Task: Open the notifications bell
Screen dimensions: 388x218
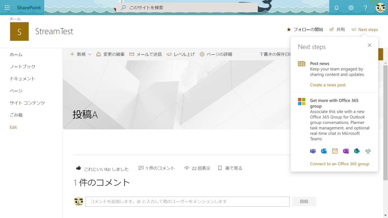Action: coord(337,7)
